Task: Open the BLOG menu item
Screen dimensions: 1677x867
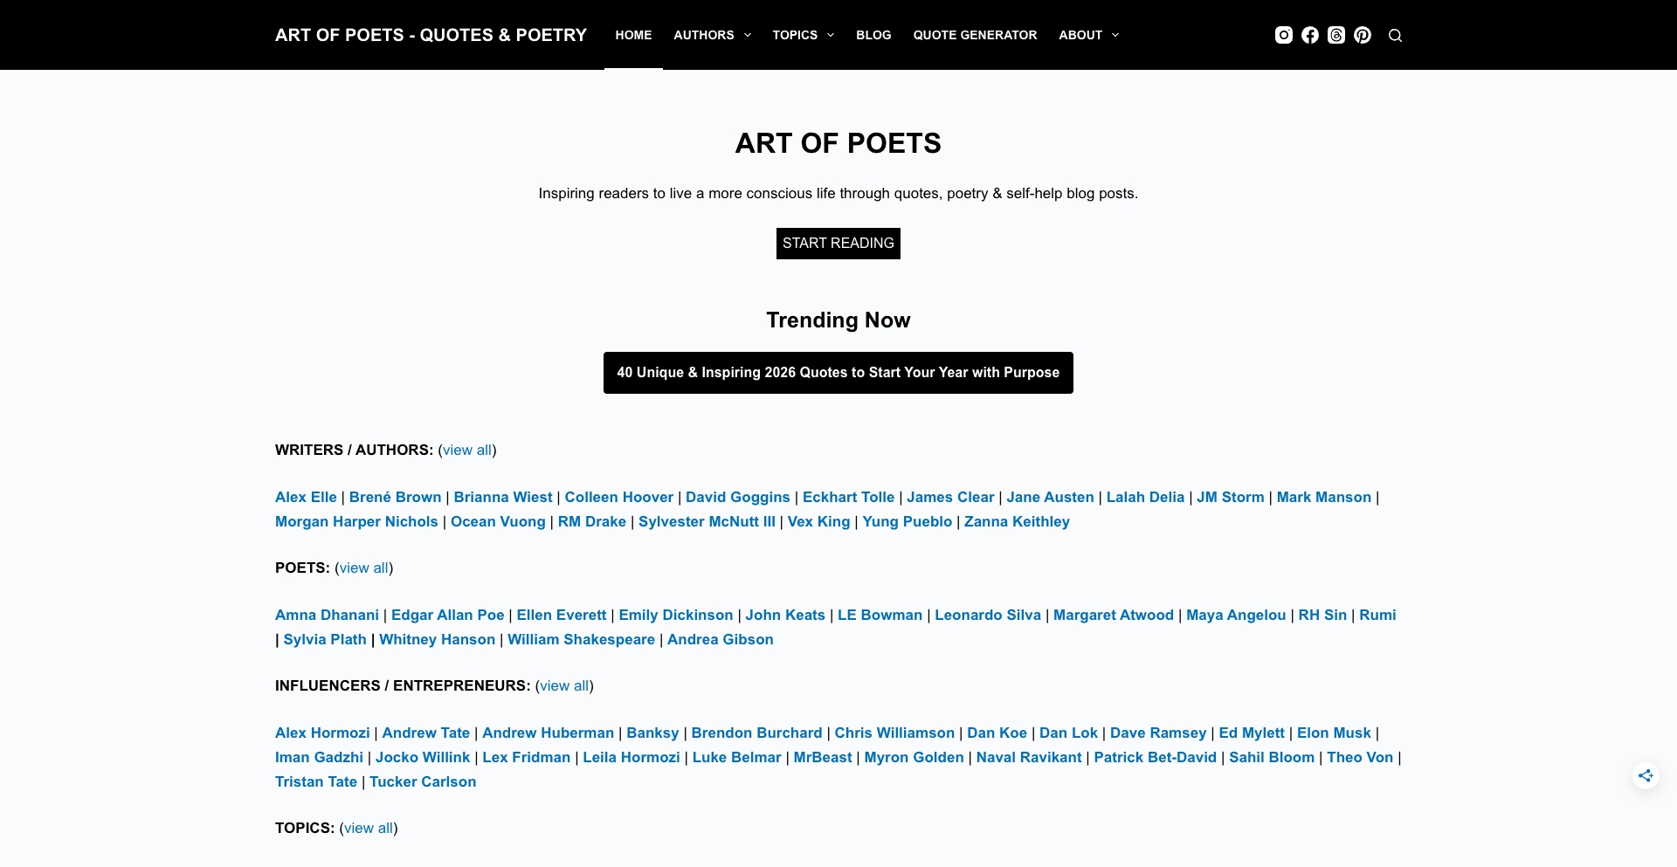Action: 873,35
